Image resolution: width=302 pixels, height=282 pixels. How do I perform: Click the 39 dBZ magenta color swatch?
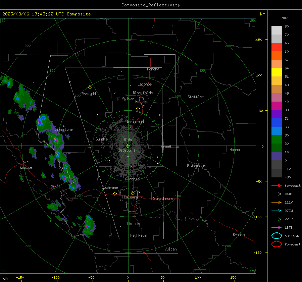point(276,106)
